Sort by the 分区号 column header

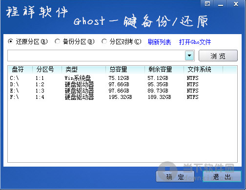click(47, 70)
